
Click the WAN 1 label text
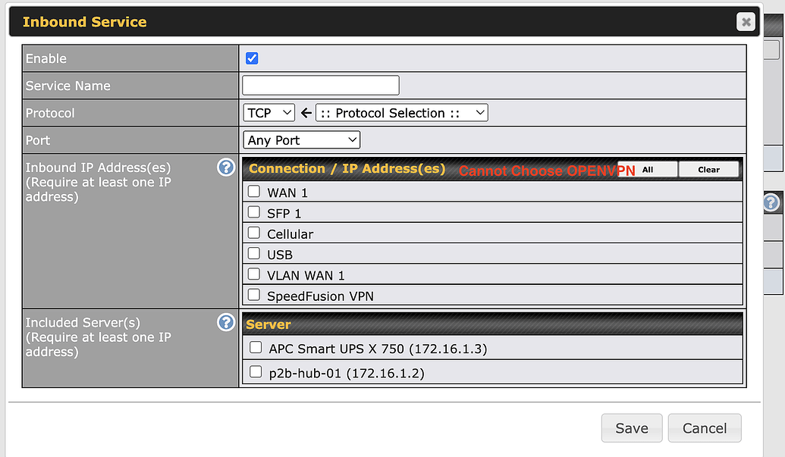(x=287, y=193)
